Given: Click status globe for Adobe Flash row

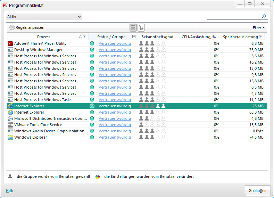Looking at the screenshot, I should coord(92,43).
